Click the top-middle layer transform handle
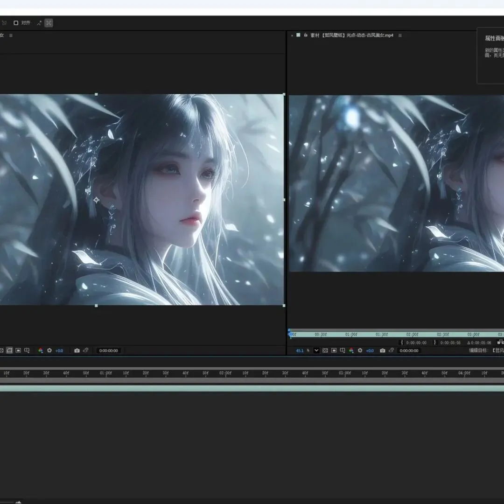The image size is (504, 504). (96, 94)
